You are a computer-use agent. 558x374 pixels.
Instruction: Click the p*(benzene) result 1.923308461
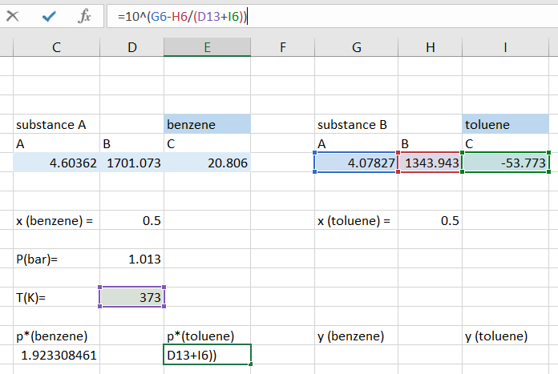(56, 354)
